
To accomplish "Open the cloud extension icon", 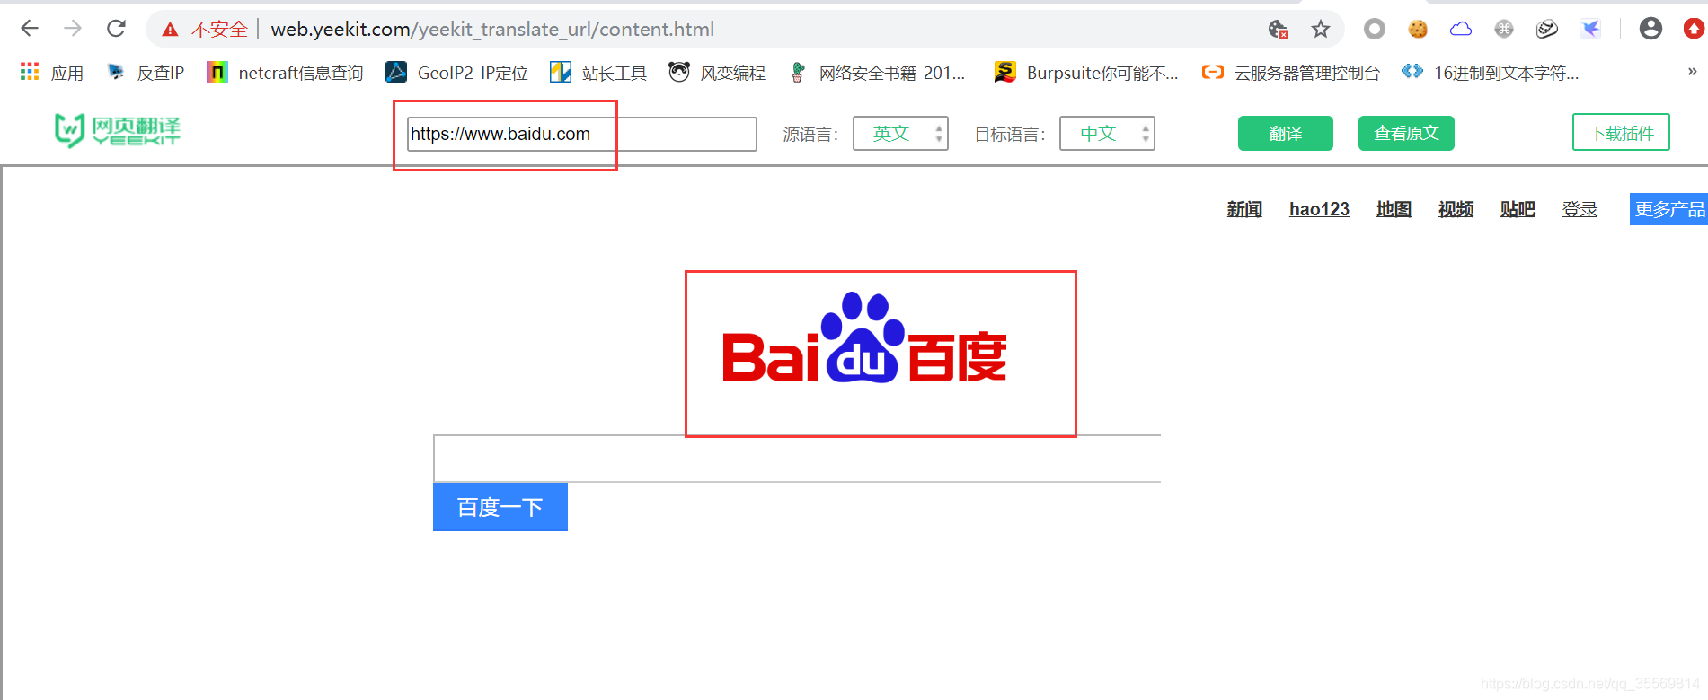I will click(1461, 29).
